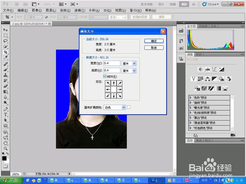The image size is (246, 184).
Task: Select the Clone Stamp tool
Action: click(6, 75)
